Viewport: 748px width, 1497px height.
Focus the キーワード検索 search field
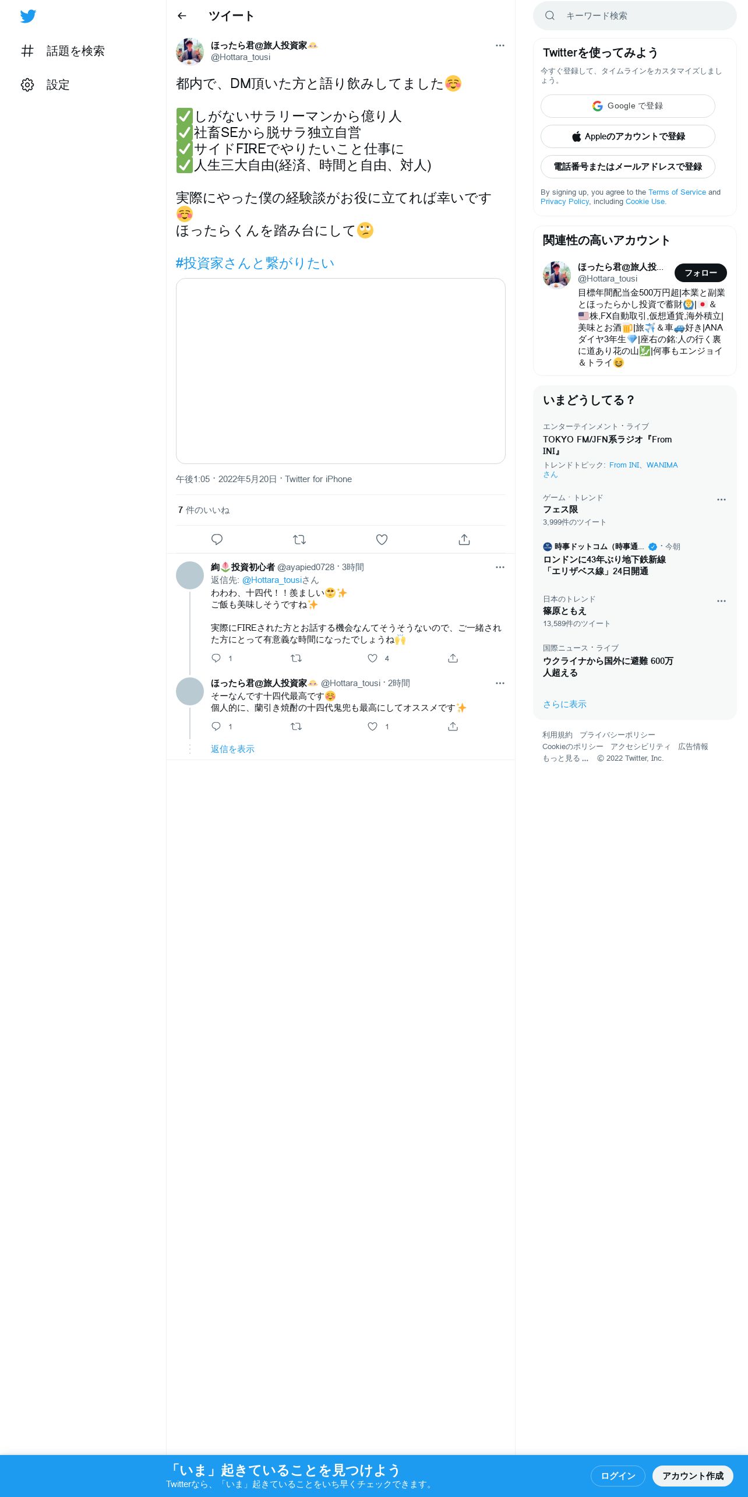click(x=635, y=16)
